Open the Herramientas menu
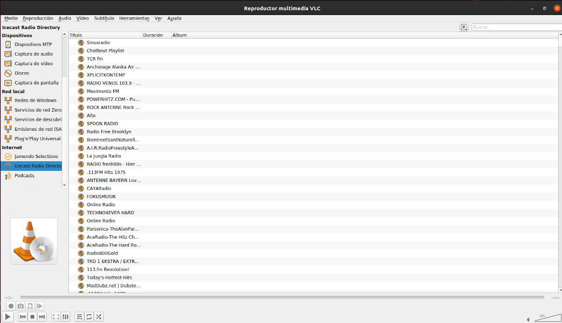The width and height of the screenshot is (562, 323). [134, 18]
